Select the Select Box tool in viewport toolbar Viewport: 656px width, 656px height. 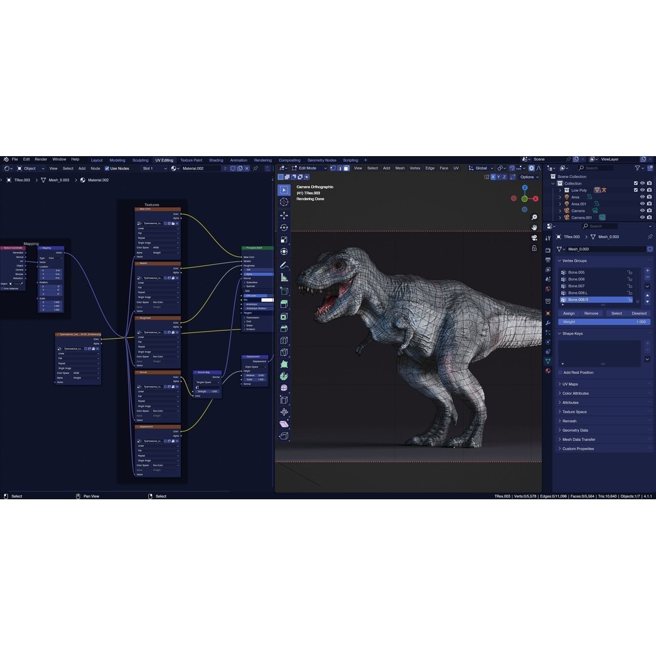click(284, 190)
